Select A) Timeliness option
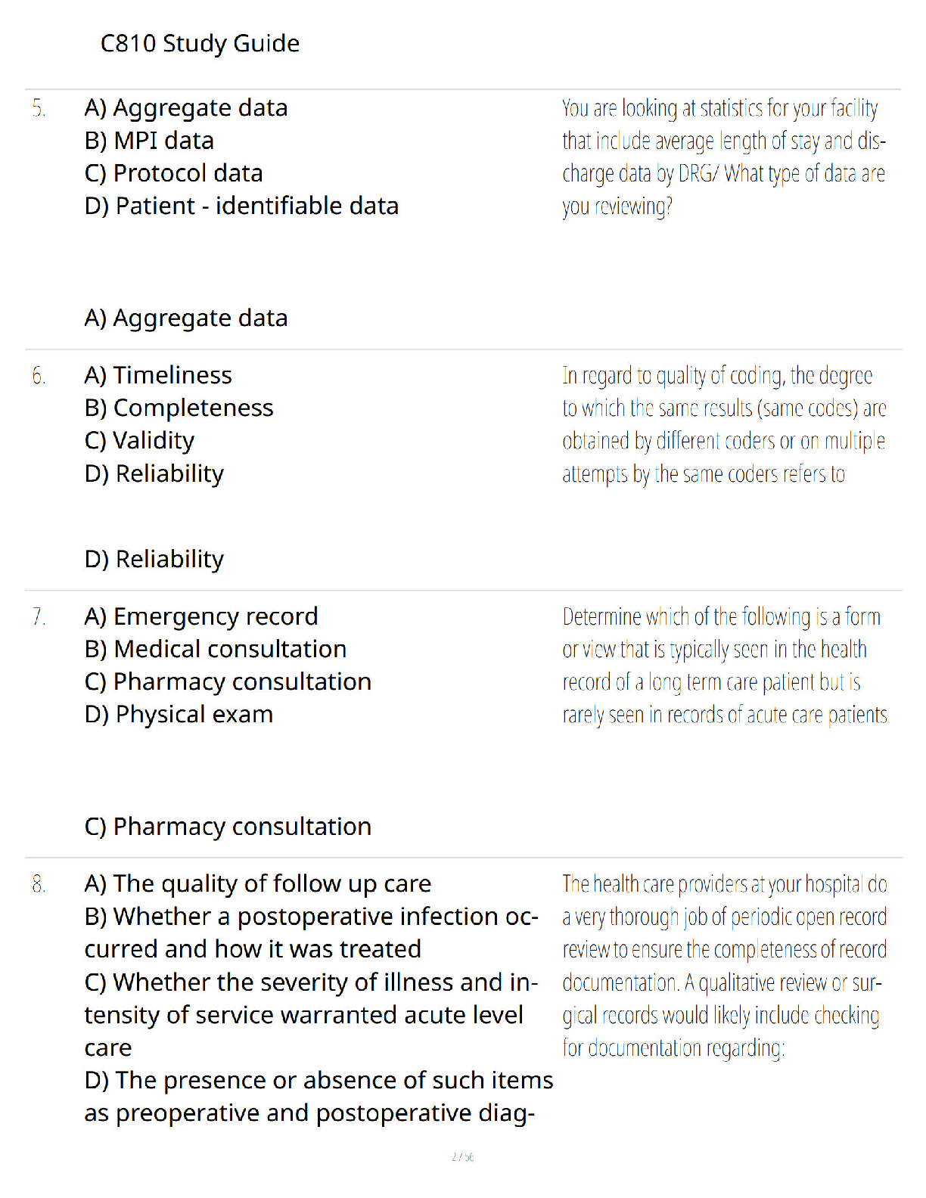 (158, 375)
